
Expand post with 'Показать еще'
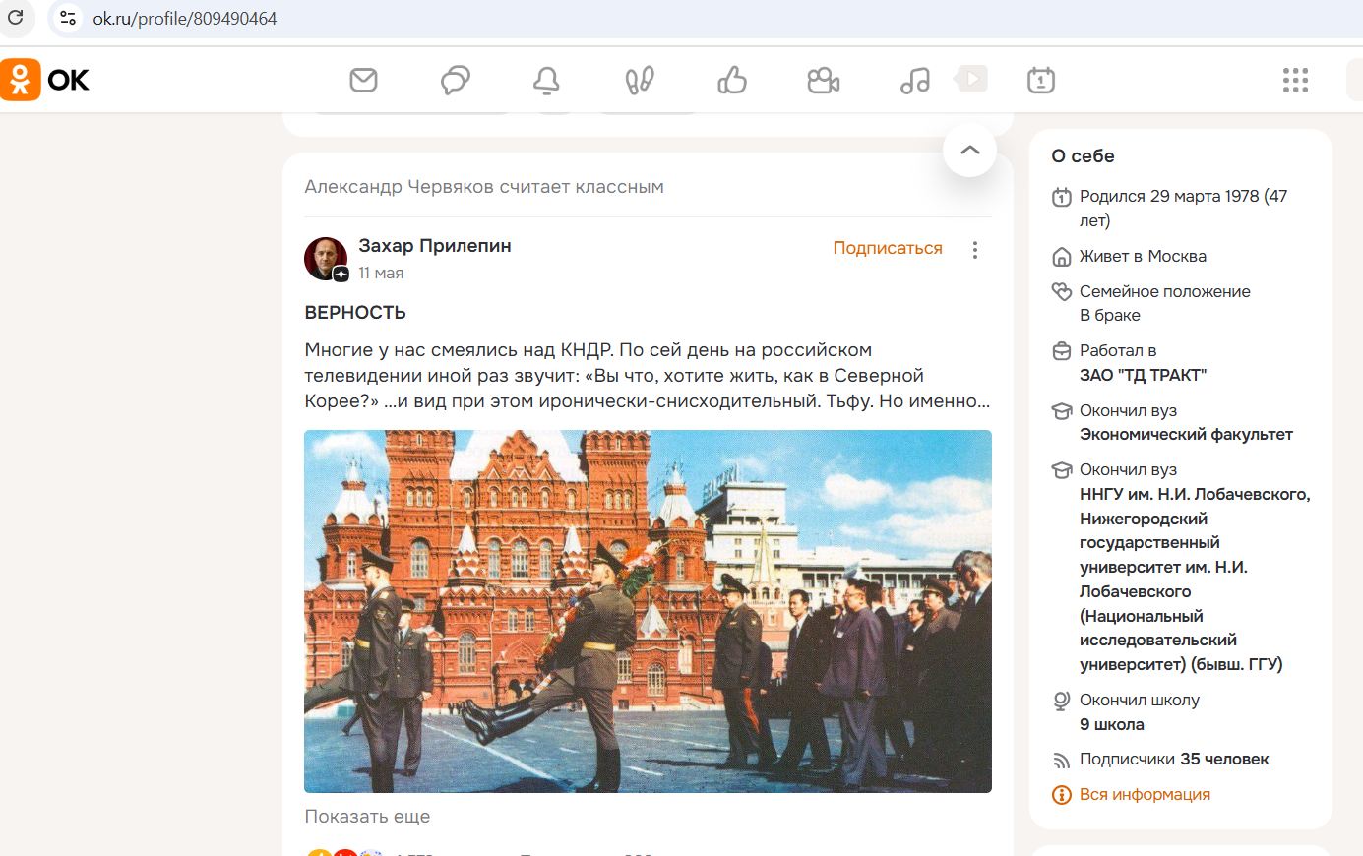pyautogui.click(x=367, y=817)
